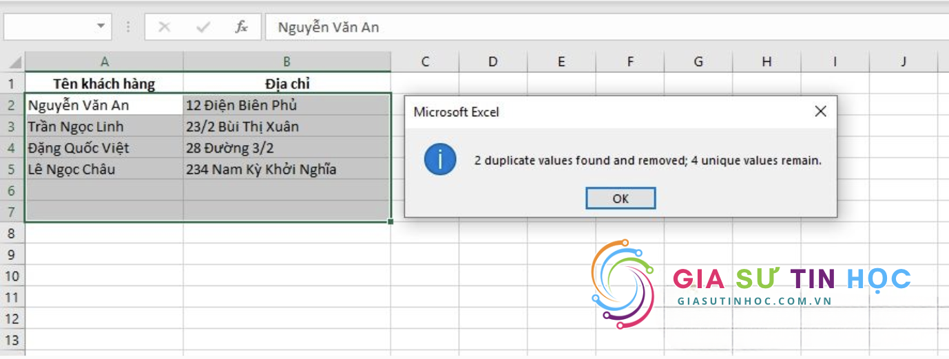Click the 'Tên khách hàng' header cell
The height and width of the screenshot is (359, 949).
pos(105,84)
